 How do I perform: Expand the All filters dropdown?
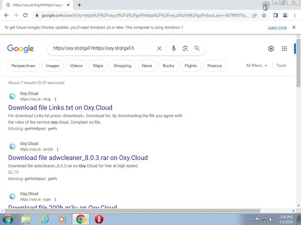257,65
